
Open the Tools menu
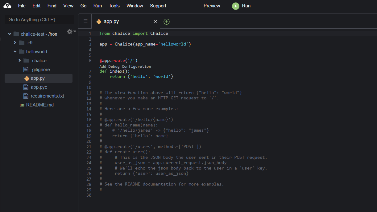[114, 6]
